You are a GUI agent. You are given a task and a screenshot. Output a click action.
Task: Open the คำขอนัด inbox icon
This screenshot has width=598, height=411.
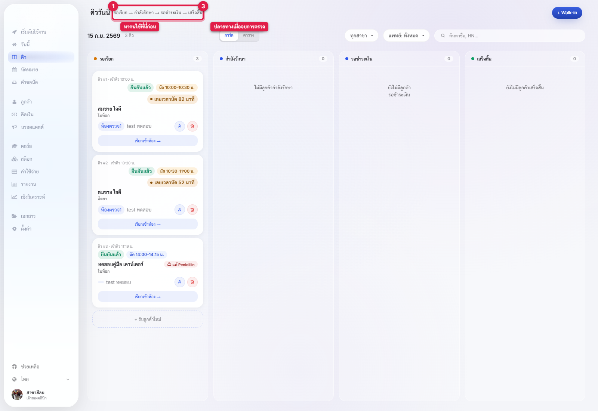(x=14, y=83)
